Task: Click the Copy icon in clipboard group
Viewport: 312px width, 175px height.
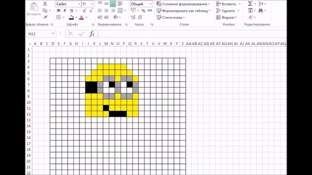Action: click(x=45, y=11)
